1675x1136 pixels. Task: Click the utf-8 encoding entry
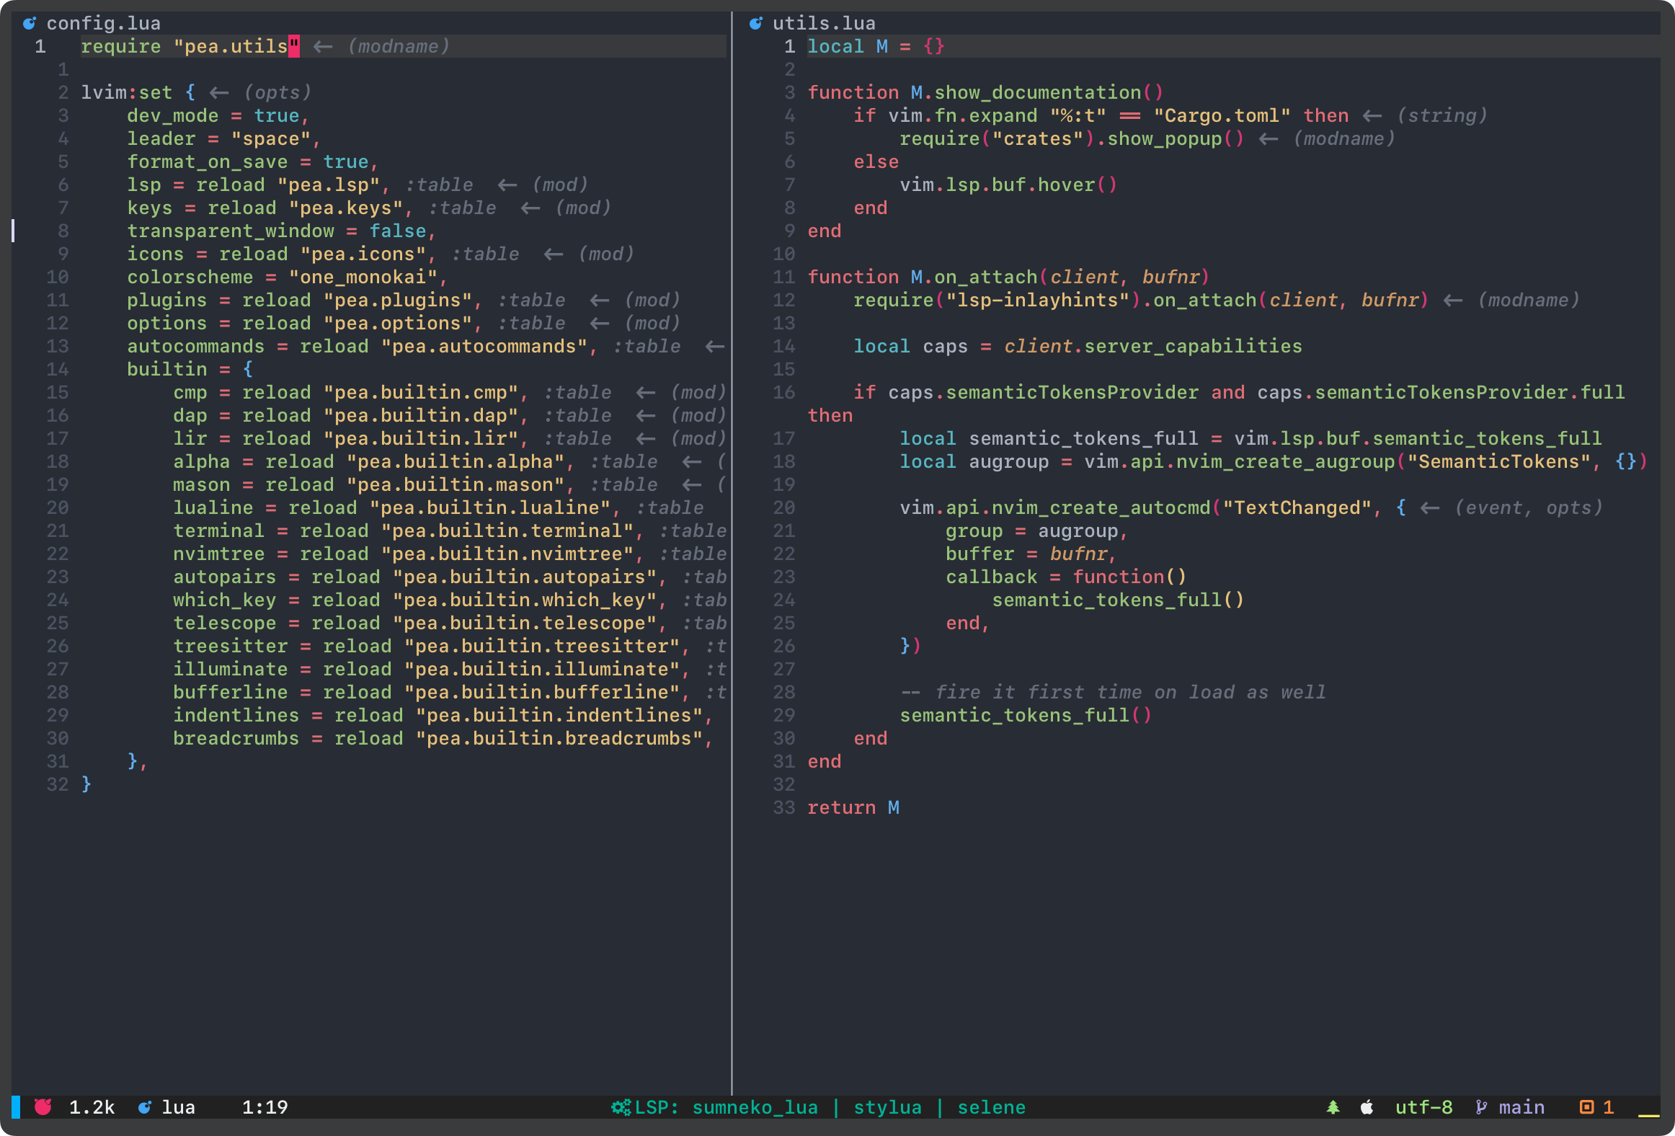point(1424,1107)
